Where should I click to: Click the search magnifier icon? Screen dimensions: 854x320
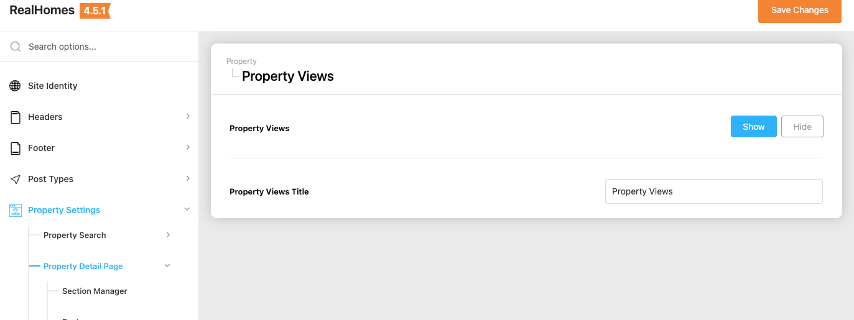(16, 47)
